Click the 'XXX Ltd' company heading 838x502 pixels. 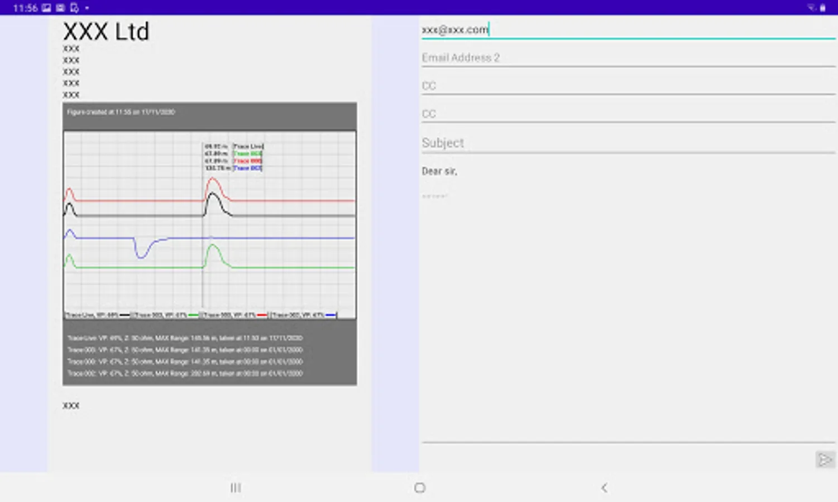click(106, 32)
